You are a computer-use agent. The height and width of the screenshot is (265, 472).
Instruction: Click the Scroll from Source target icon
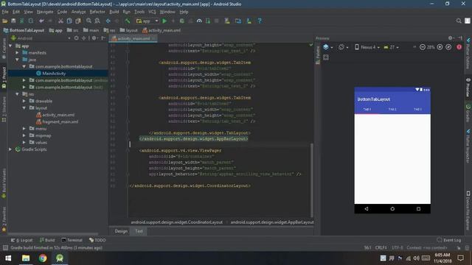point(77,38)
